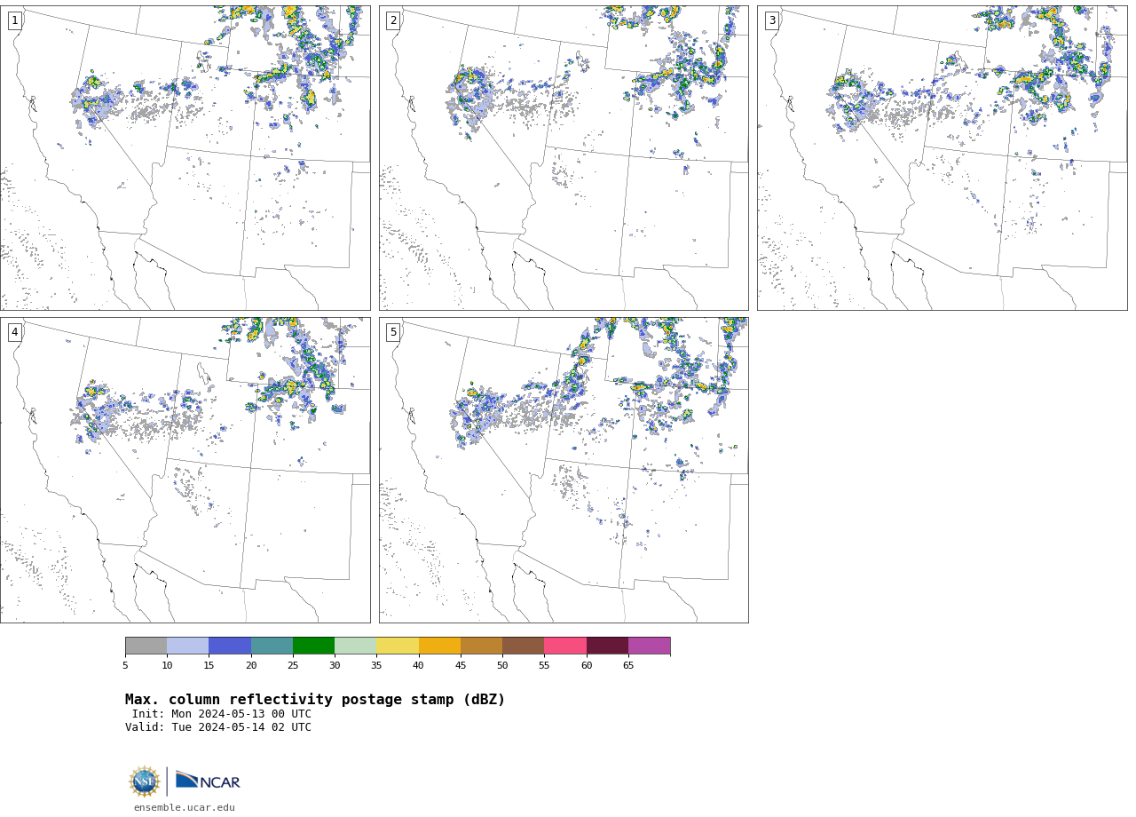The width and height of the screenshot is (1136, 817).
Task: Click the pale green 30-35 dBZ swatch
Action: point(356,646)
